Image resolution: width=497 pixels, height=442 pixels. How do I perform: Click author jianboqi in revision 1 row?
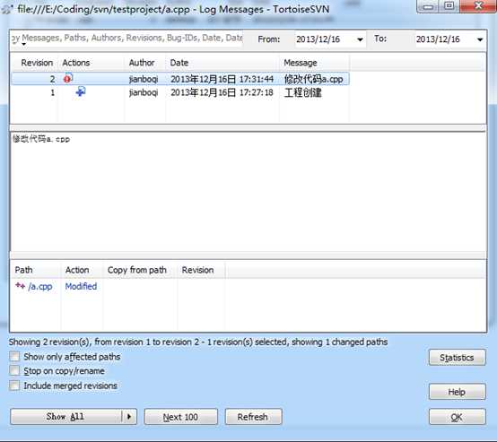point(144,92)
